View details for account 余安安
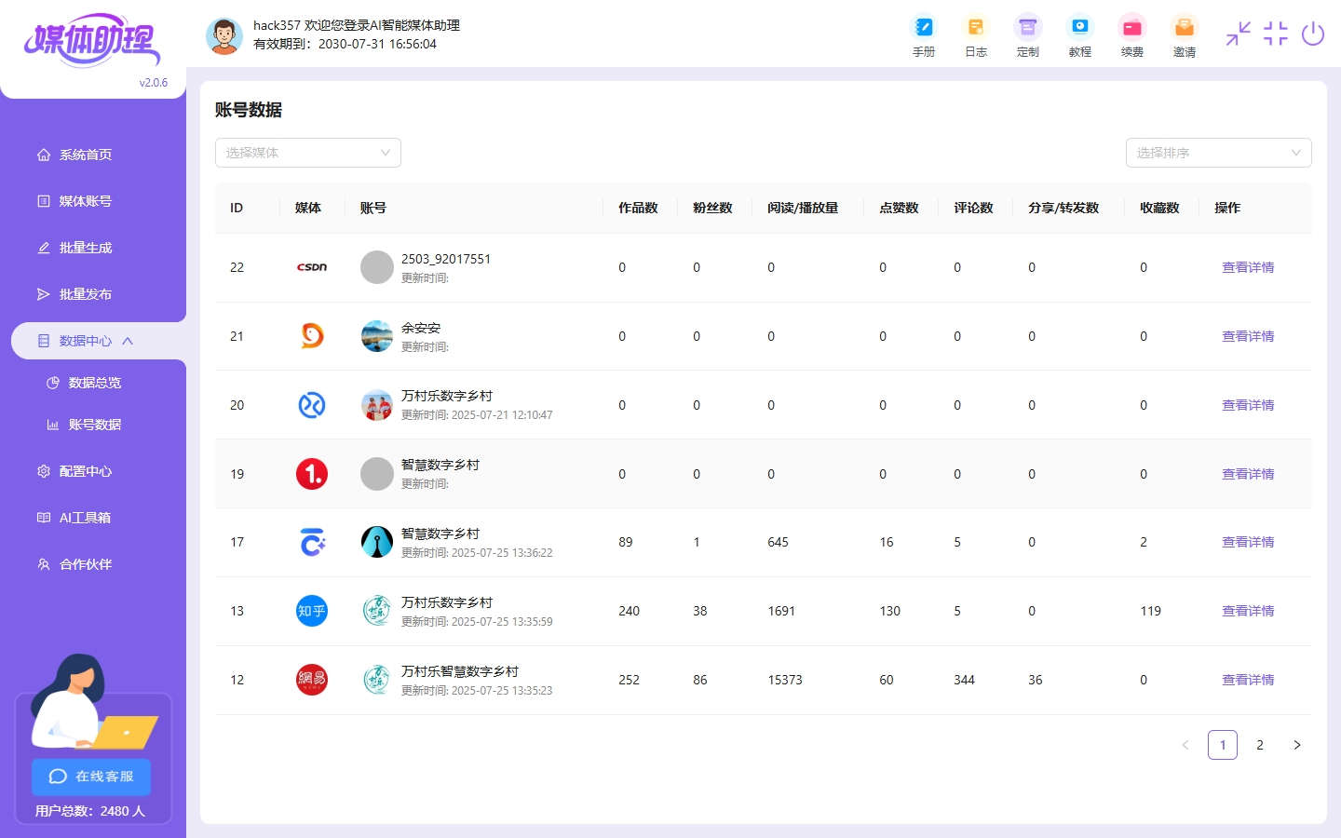This screenshot has width=1341, height=838. [x=1247, y=336]
